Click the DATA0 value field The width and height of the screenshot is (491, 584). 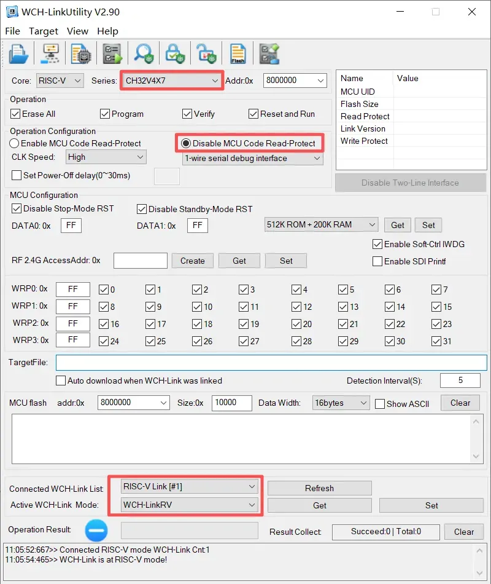[71, 226]
